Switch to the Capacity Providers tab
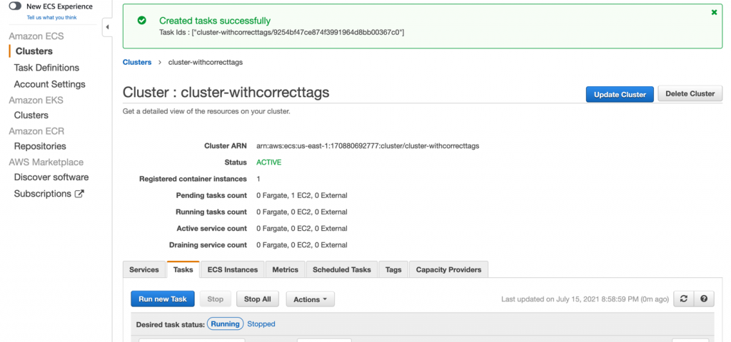Viewport: 731px width, 342px height. coord(448,269)
